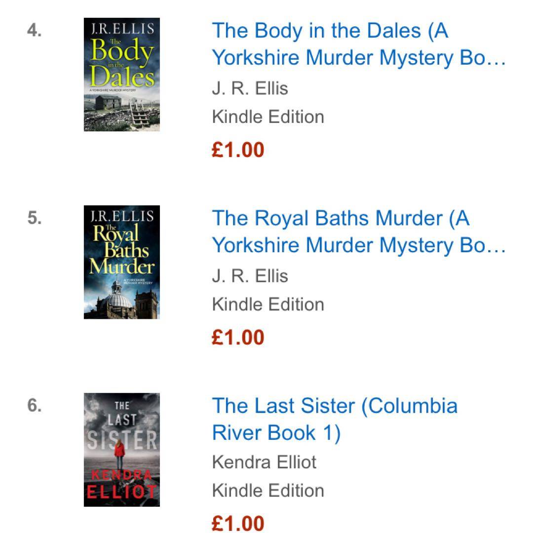This screenshot has width=533, height=533.
Task: Click Kindle Edition under The Body in the Dales
Action: point(268,117)
